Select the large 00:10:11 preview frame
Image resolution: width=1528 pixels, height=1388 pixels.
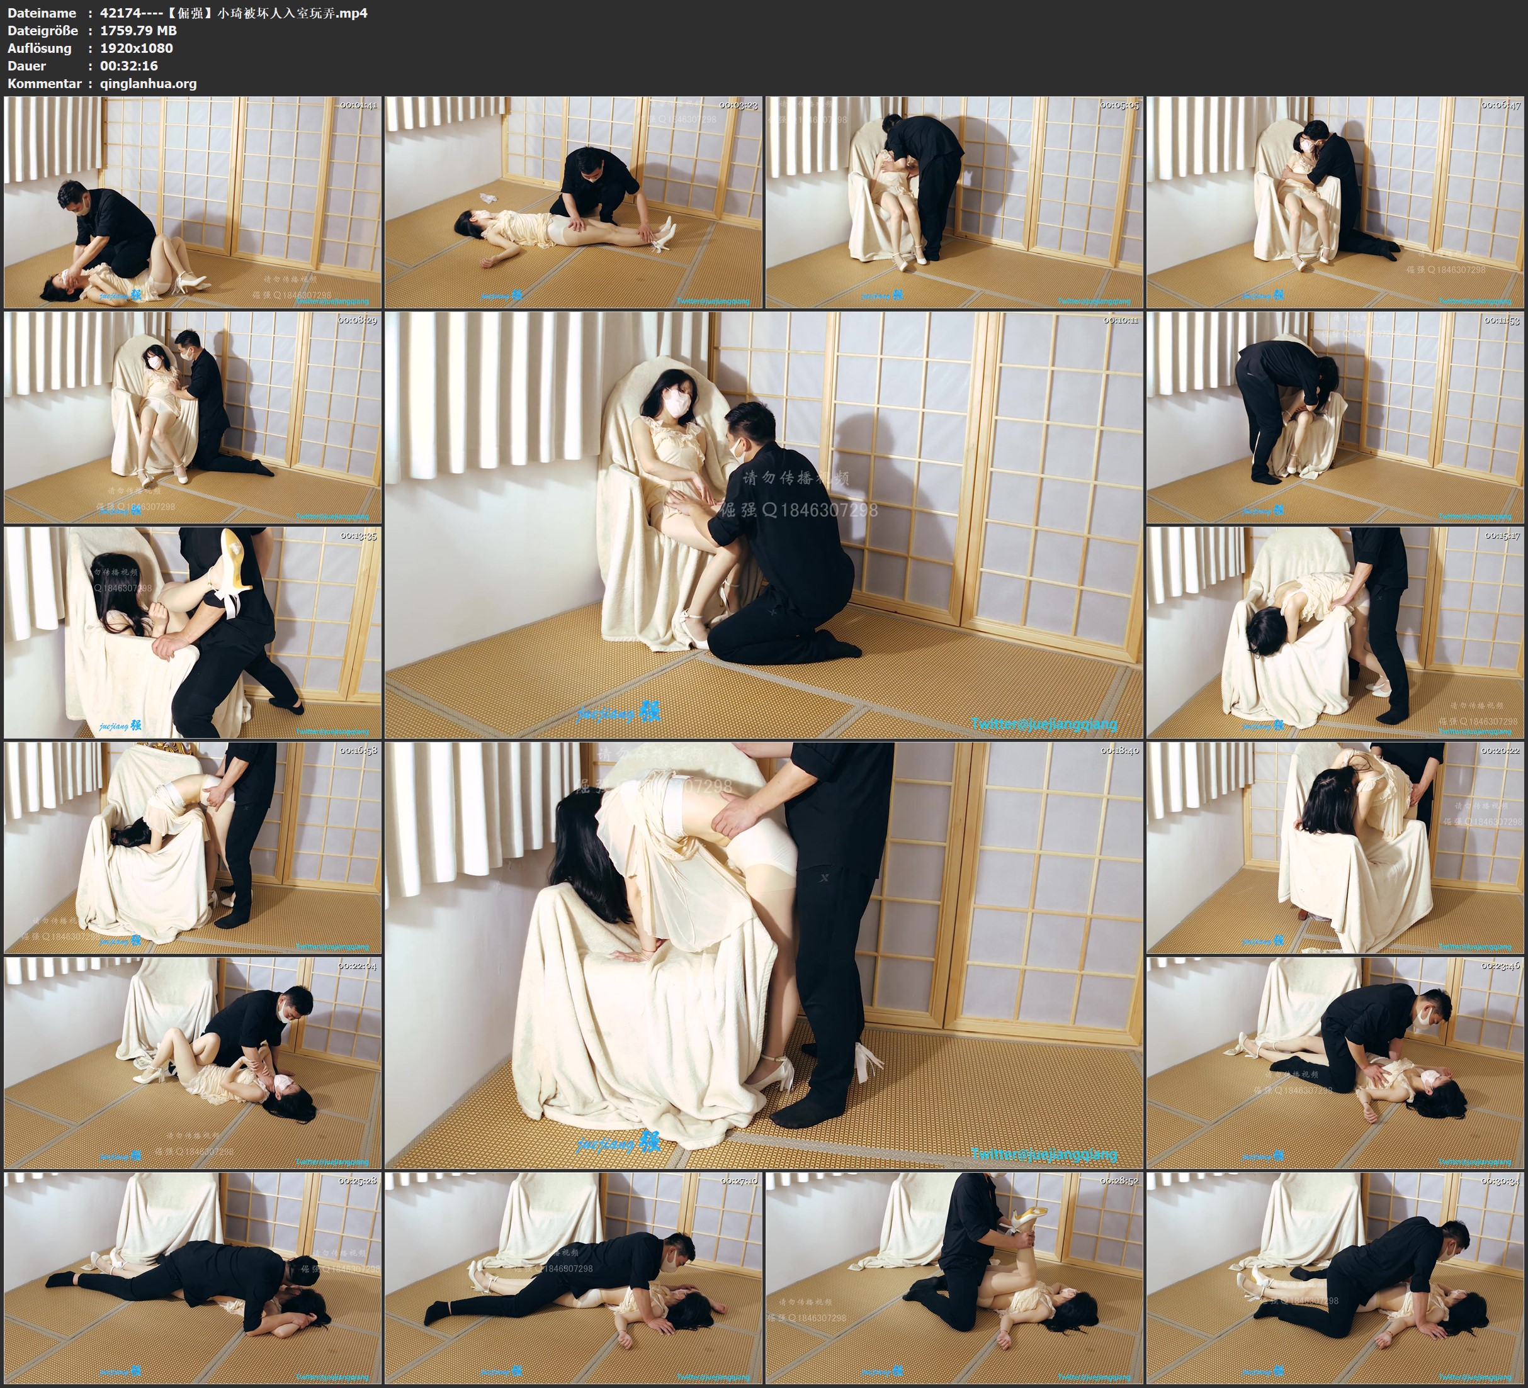pyautogui.click(x=763, y=524)
